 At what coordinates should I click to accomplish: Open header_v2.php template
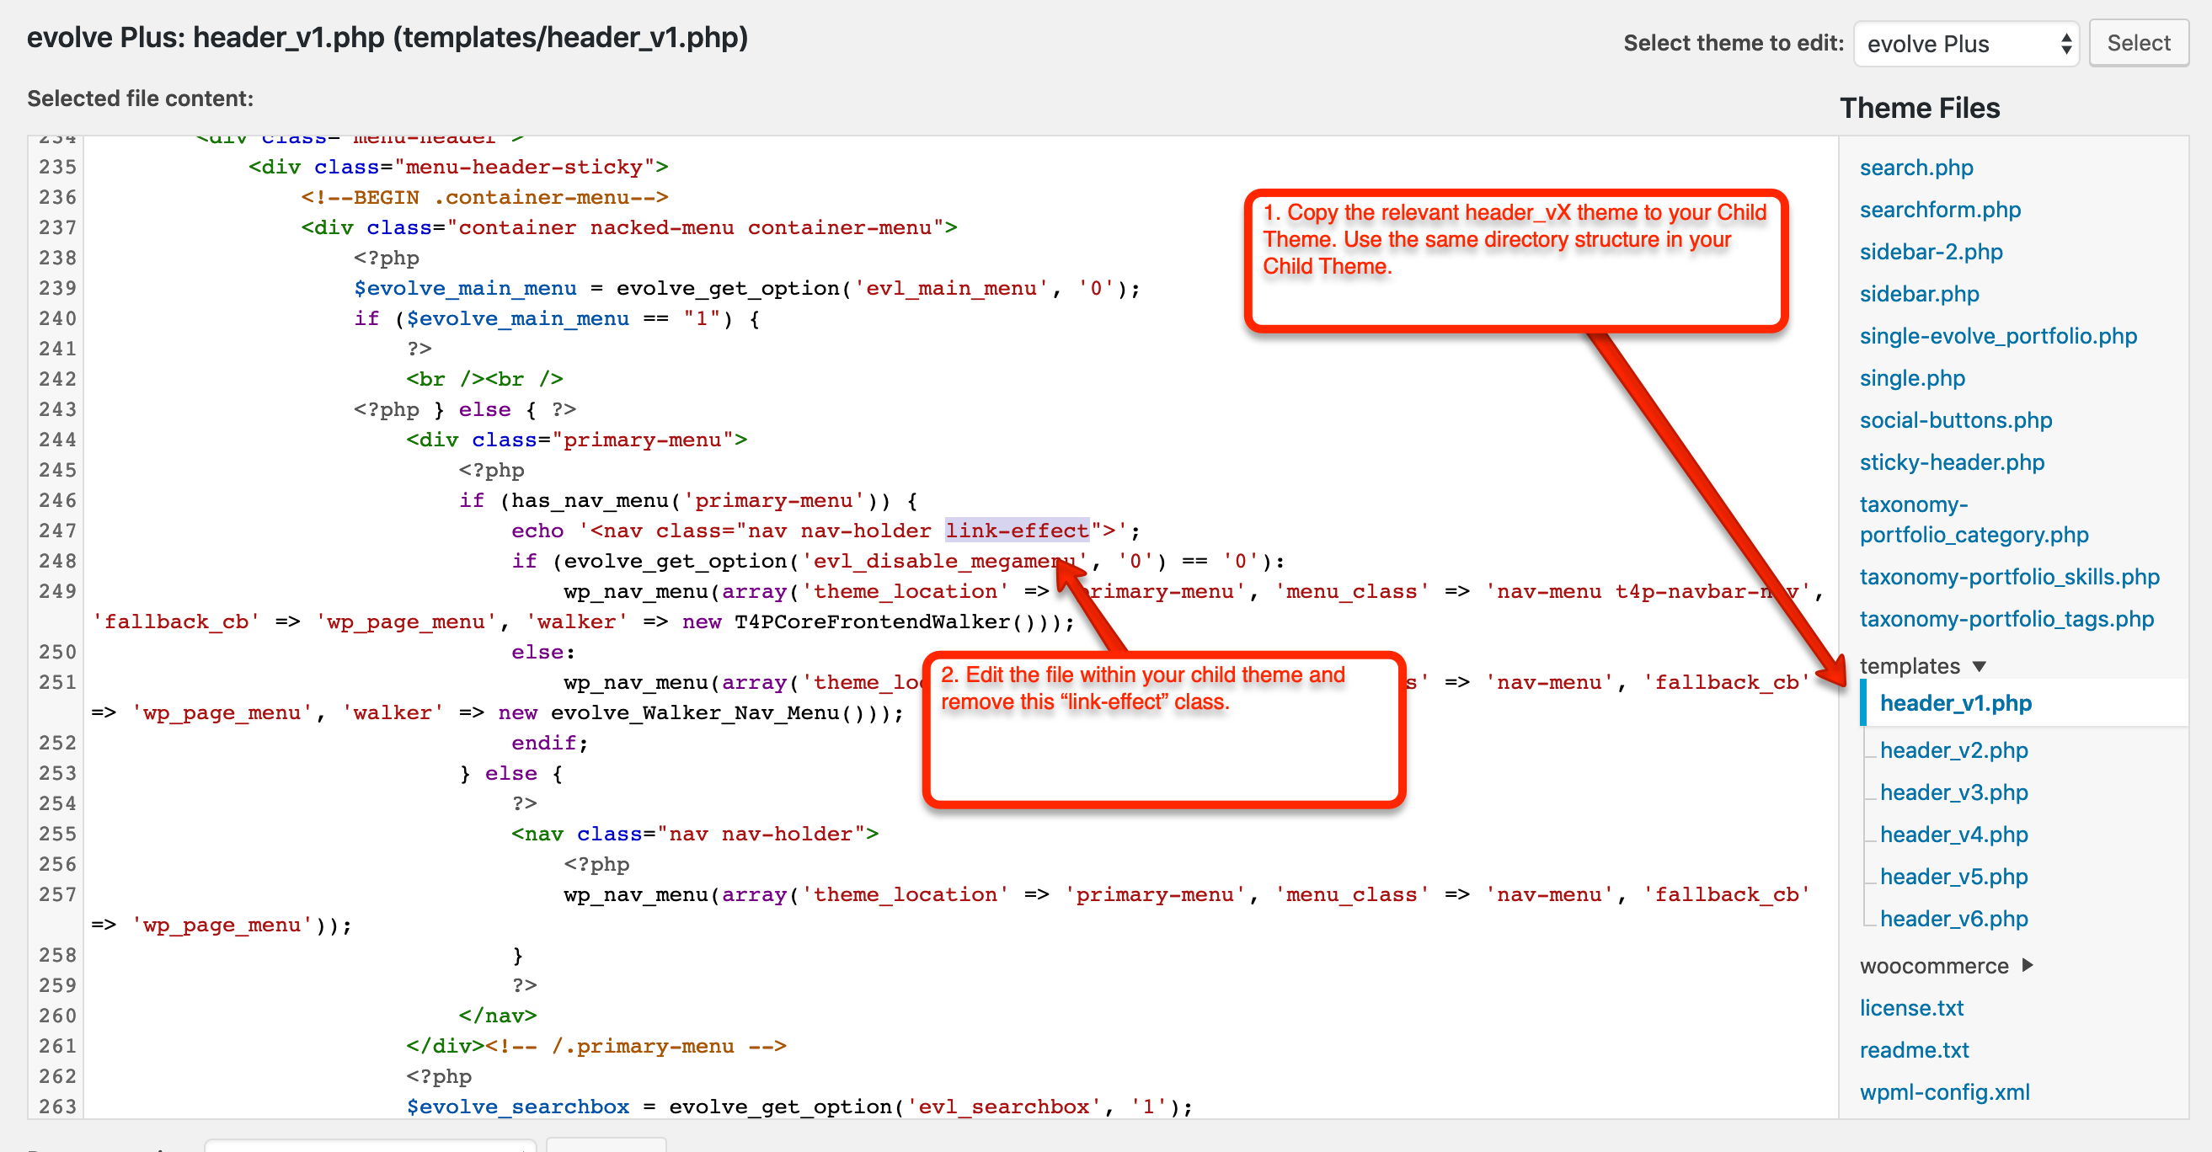1953,750
